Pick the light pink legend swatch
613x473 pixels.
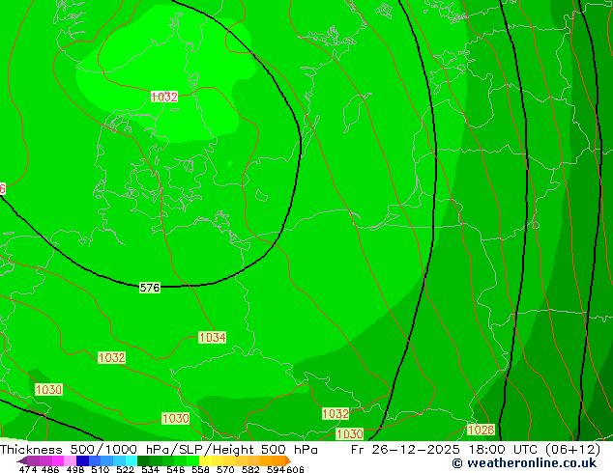(70, 460)
